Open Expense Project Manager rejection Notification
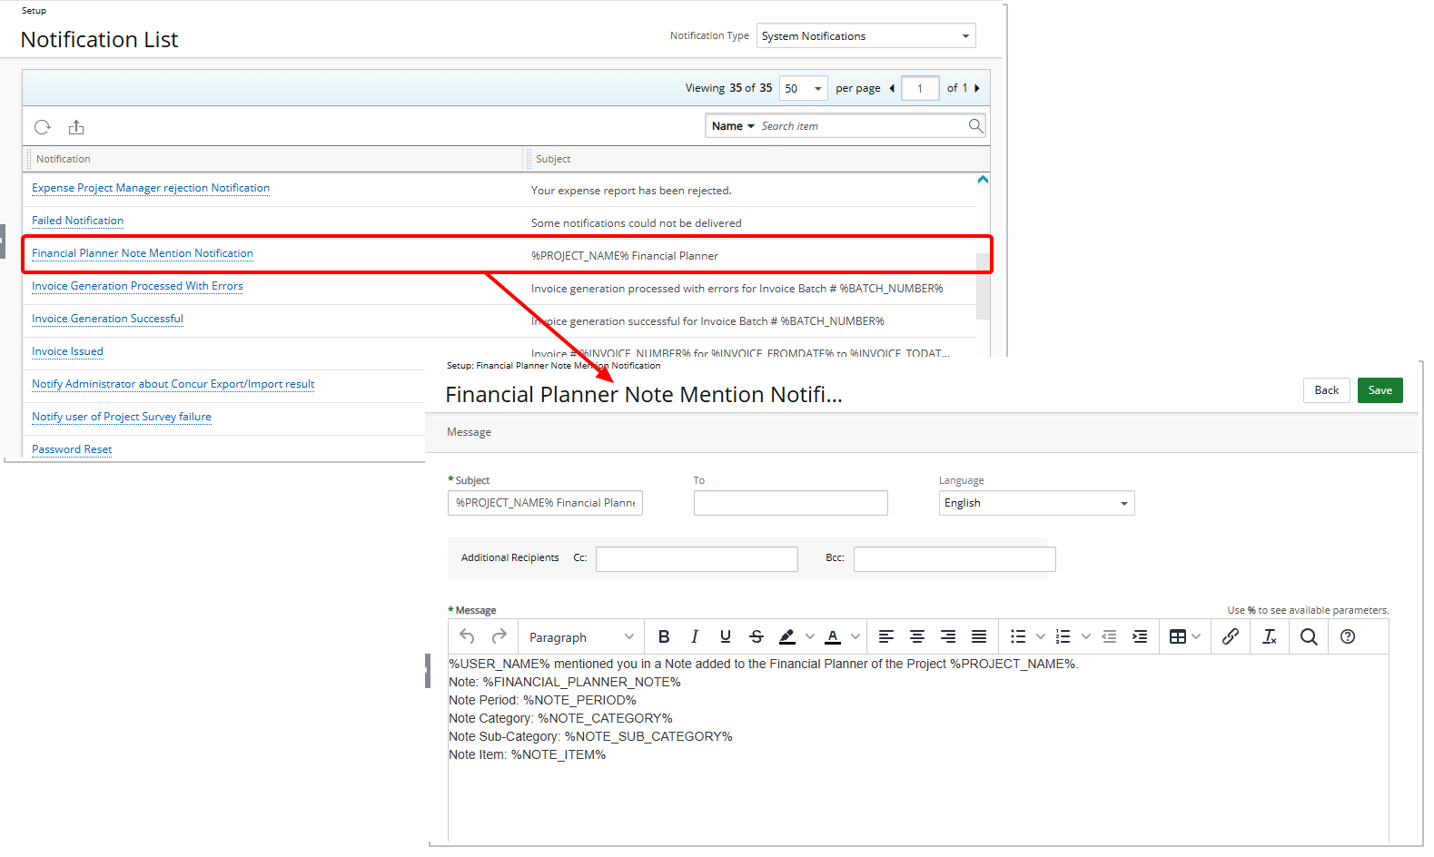This screenshot has height=857, width=1434. coord(151,188)
